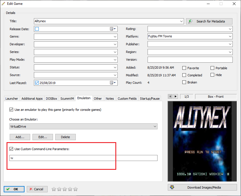Open the ScummVM tab
241x196 pixels.
click(67, 99)
